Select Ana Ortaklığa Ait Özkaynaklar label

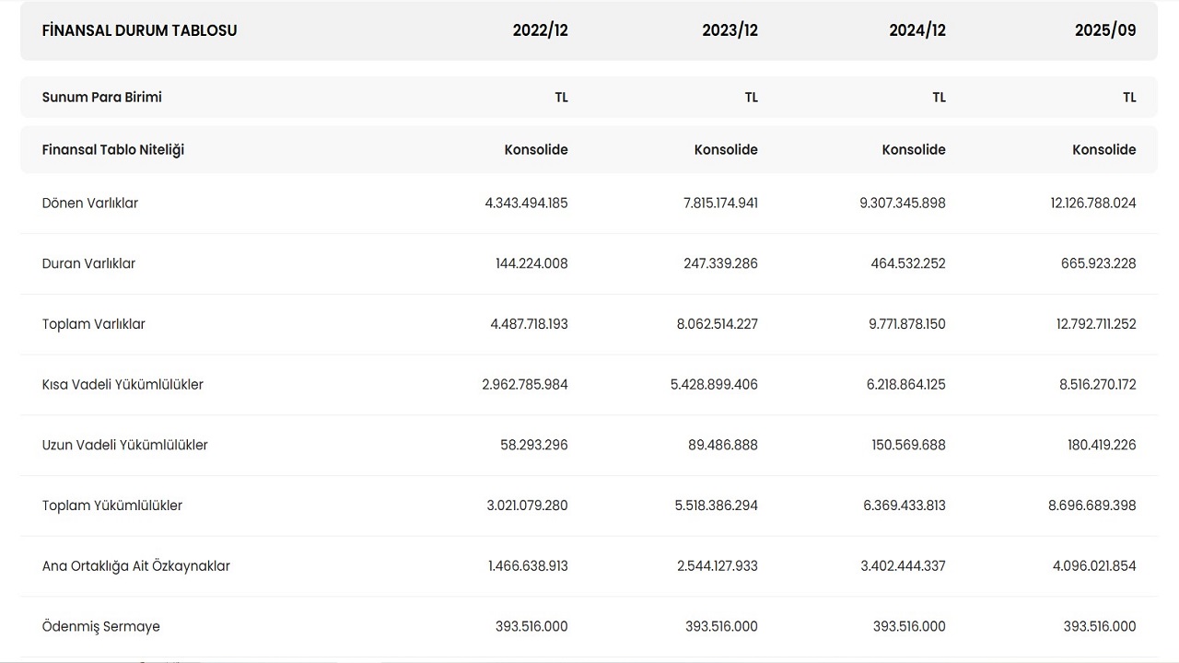click(x=136, y=566)
